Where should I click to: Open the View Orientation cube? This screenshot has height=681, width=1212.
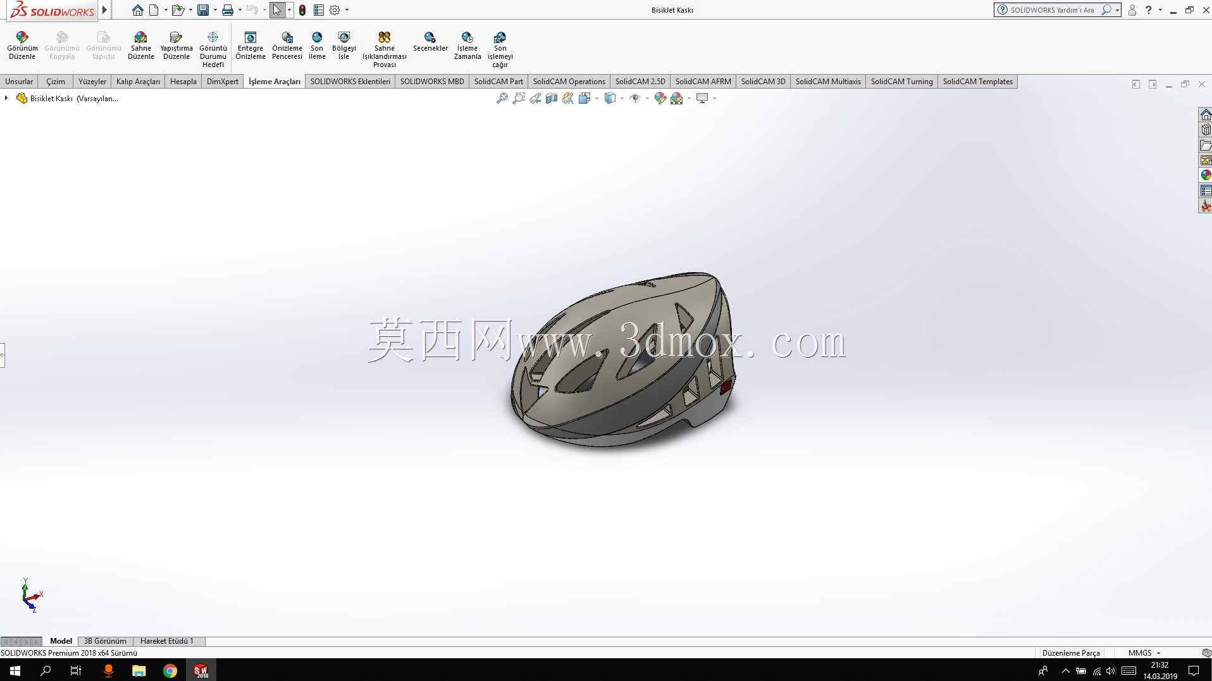coord(584,98)
